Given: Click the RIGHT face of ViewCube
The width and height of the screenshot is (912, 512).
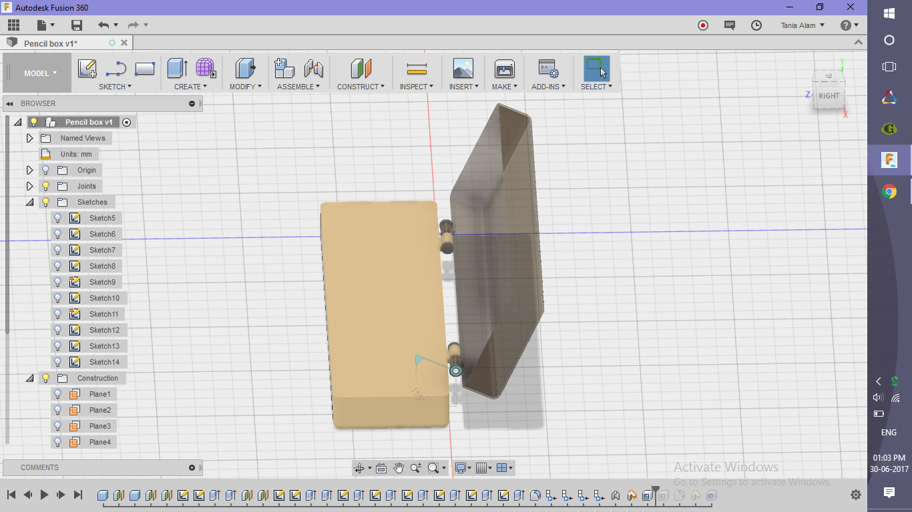Looking at the screenshot, I should point(829,96).
